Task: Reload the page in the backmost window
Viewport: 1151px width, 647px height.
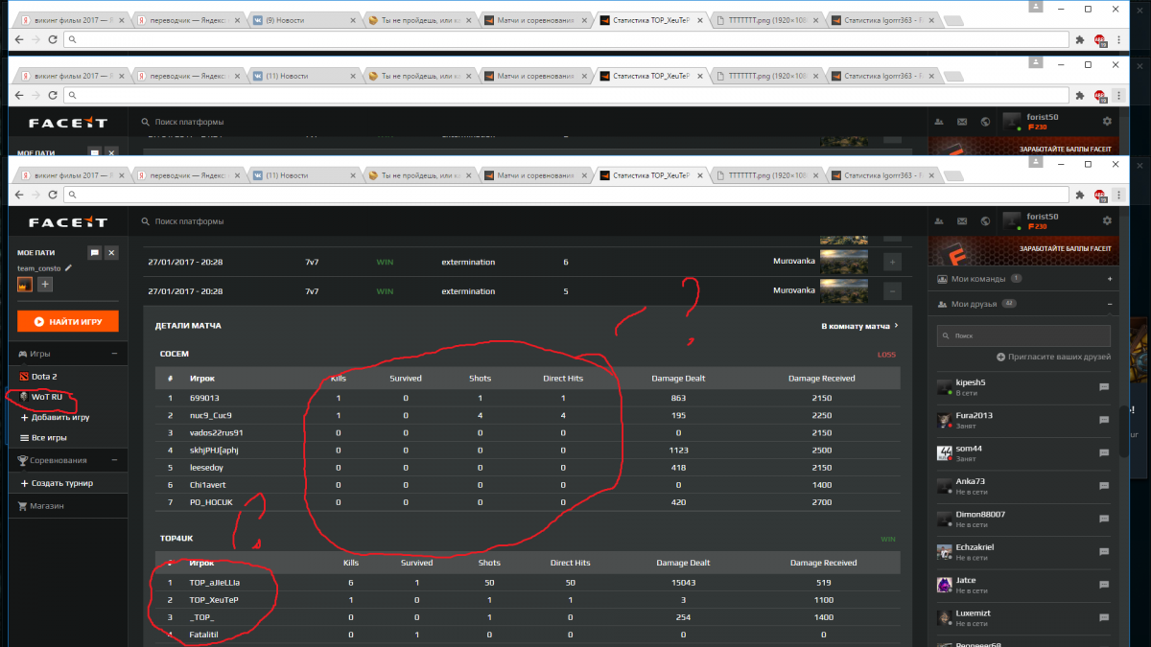Action: coord(52,39)
